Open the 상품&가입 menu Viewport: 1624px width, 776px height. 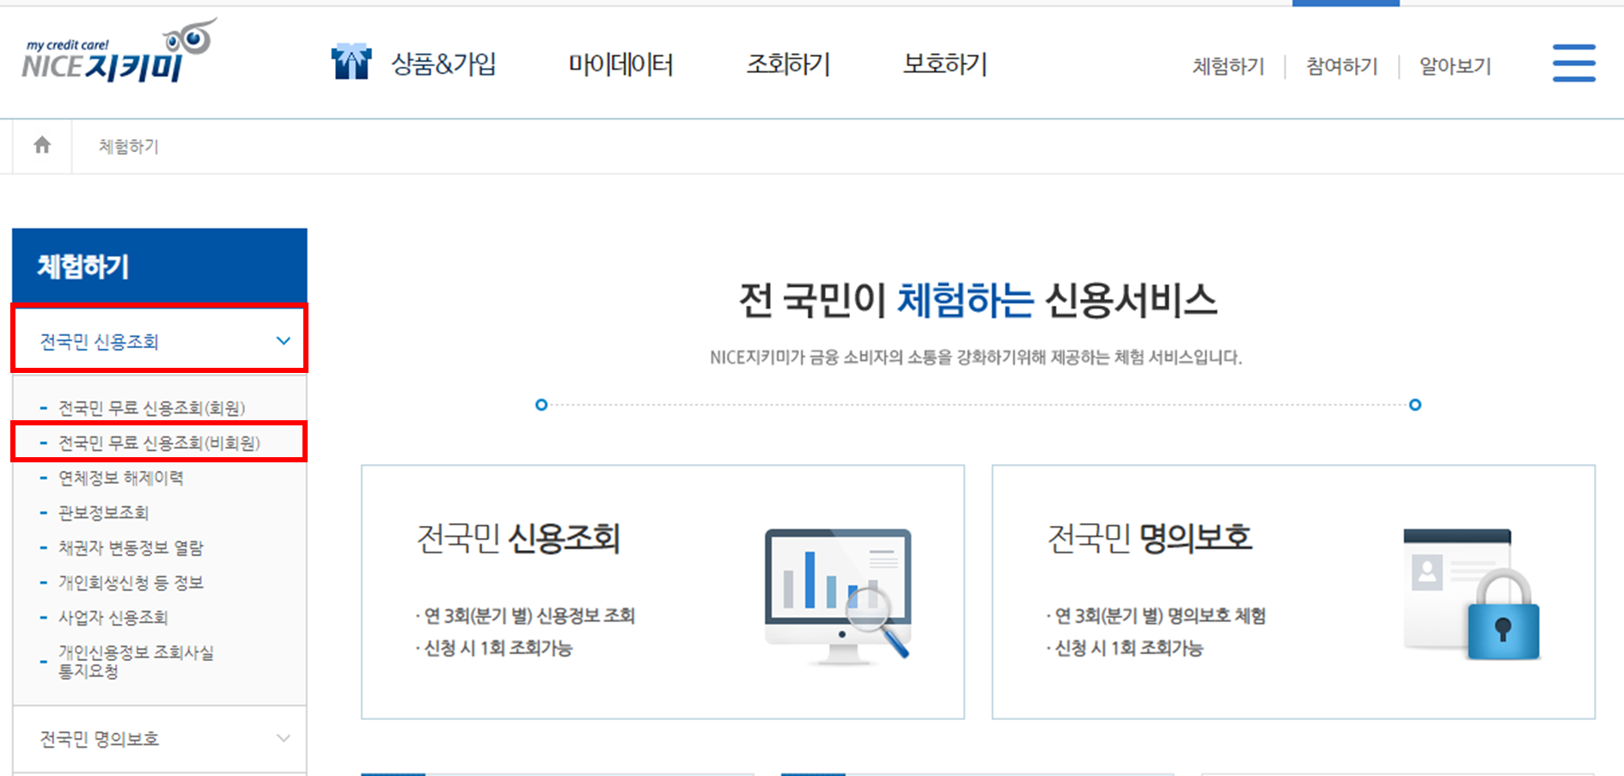443,64
